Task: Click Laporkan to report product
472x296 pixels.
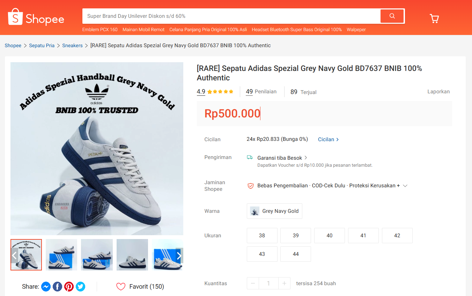Action: (x=438, y=92)
